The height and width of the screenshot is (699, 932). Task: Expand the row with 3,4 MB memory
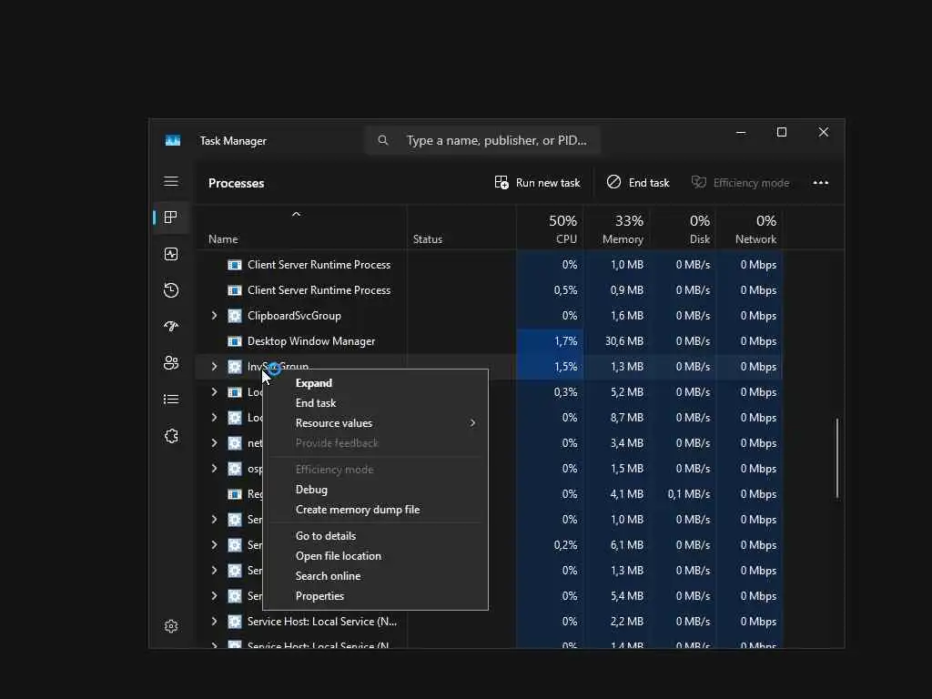(x=214, y=443)
